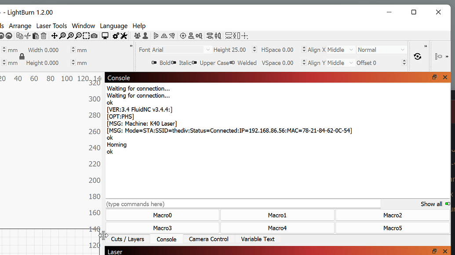Click the Paste icon
Viewport: 455px width, 255px height.
point(36,36)
